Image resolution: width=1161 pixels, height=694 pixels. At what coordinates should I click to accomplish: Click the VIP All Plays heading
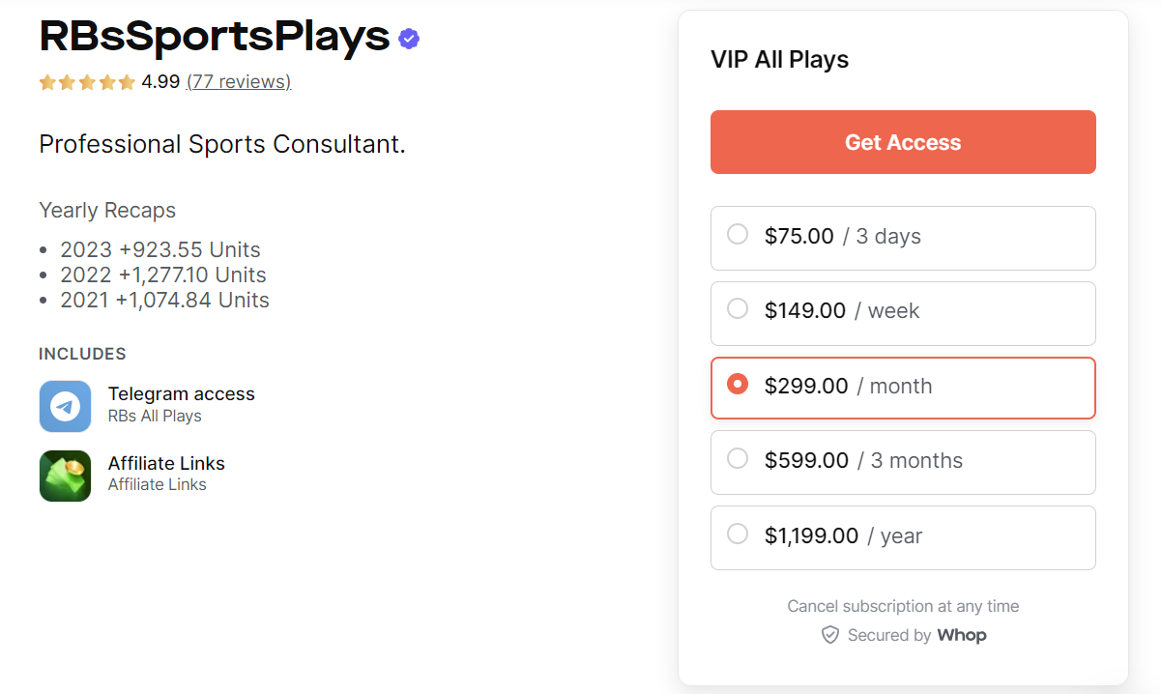(x=779, y=59)
